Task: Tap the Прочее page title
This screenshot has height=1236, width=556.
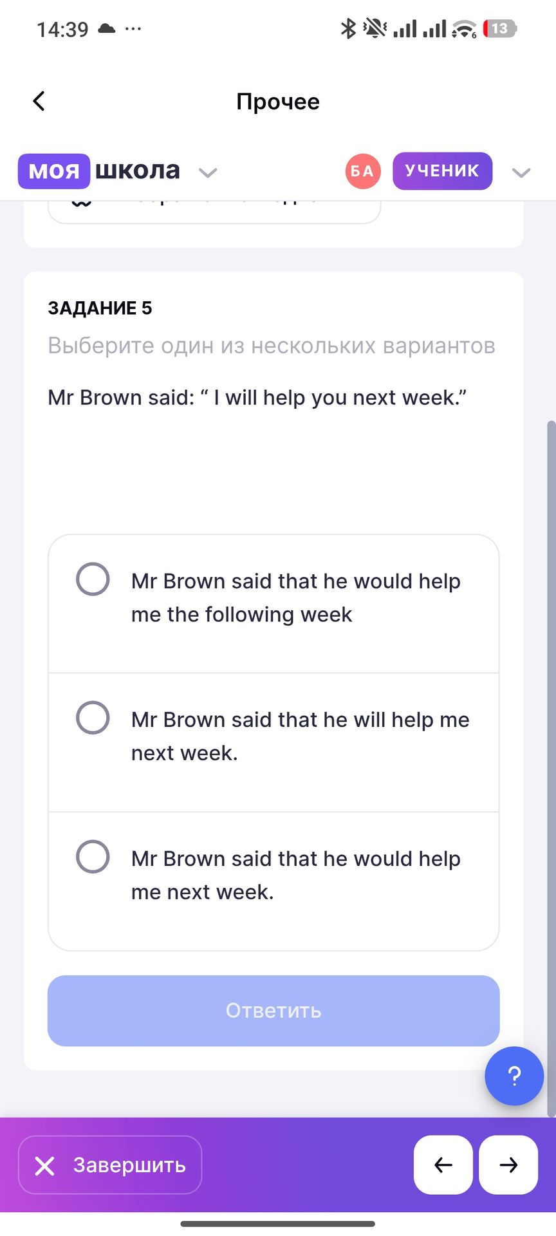Action: (x=278, y=101)
